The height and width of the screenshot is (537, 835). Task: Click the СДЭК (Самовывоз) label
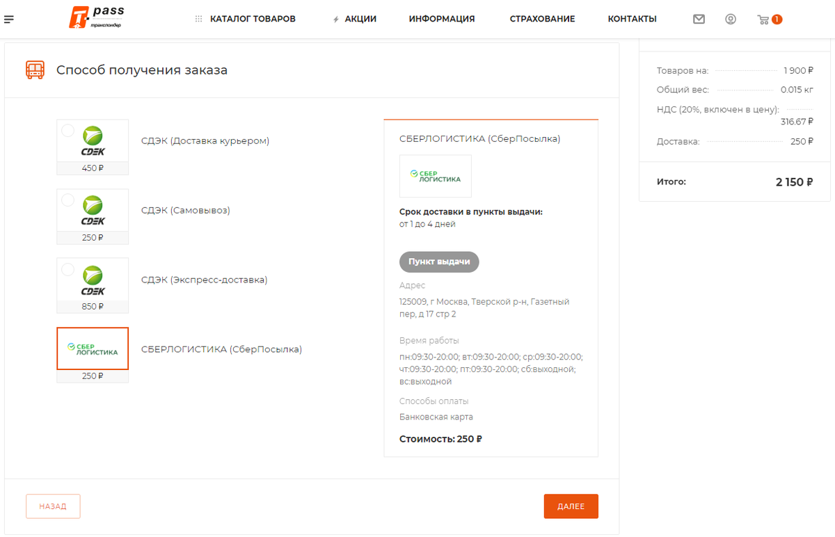[x=186, y=210]
